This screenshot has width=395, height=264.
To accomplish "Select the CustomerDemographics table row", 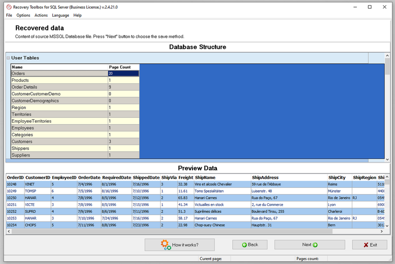I will [x=75, y=101].
